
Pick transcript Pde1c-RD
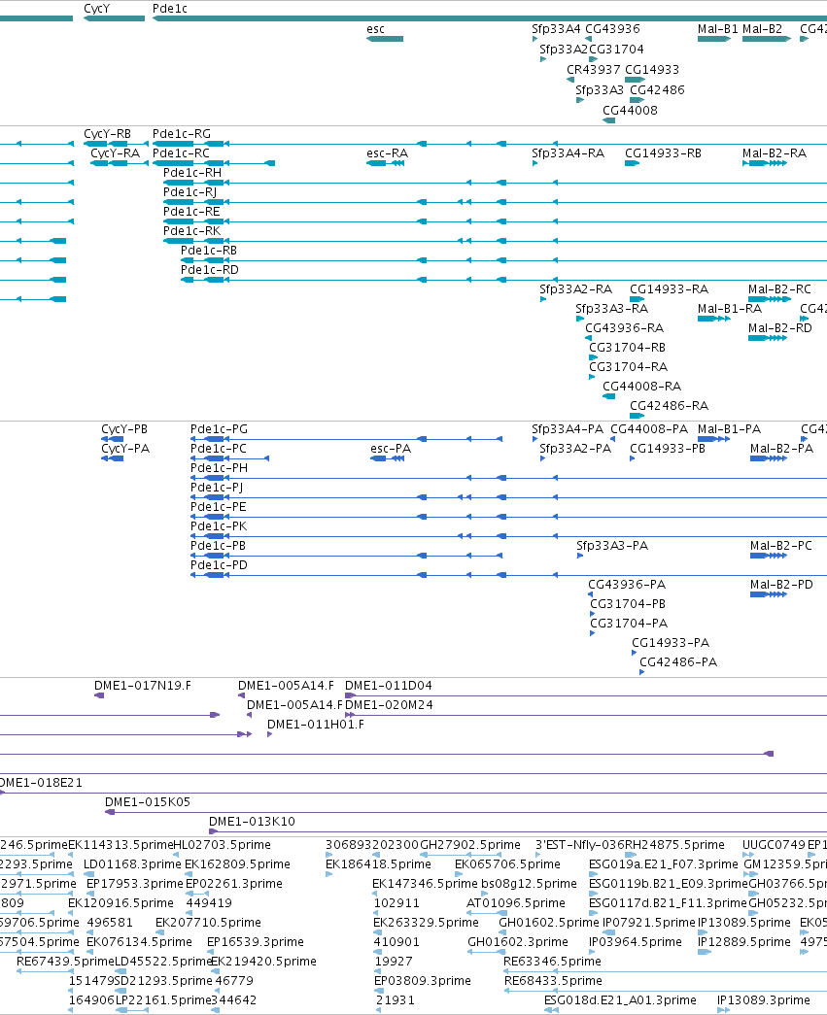coord(209,270)
